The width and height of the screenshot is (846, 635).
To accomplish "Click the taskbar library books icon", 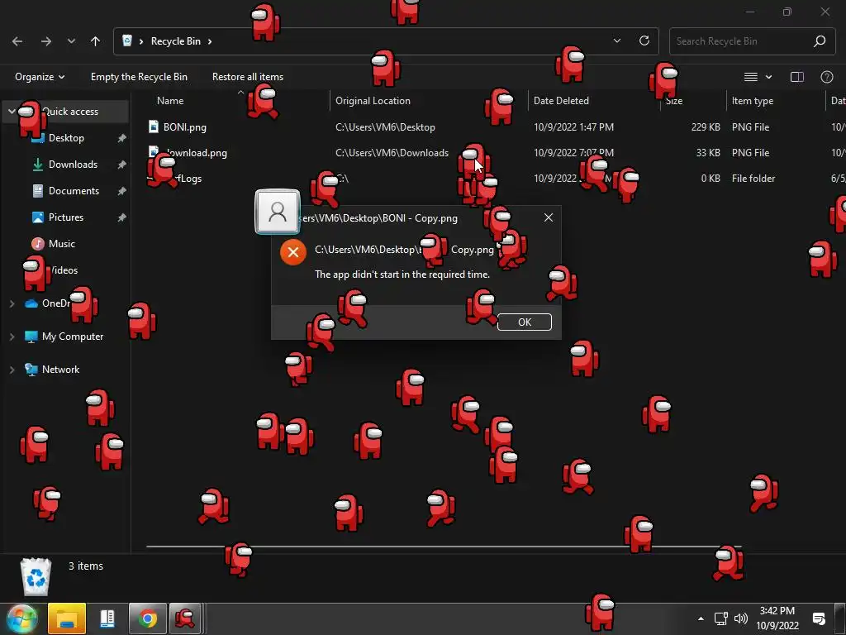I will 107,618.
